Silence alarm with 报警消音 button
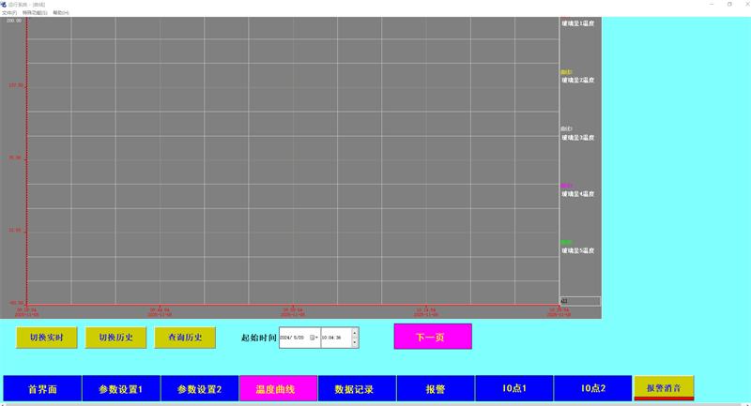 click(x=664, y=386)
